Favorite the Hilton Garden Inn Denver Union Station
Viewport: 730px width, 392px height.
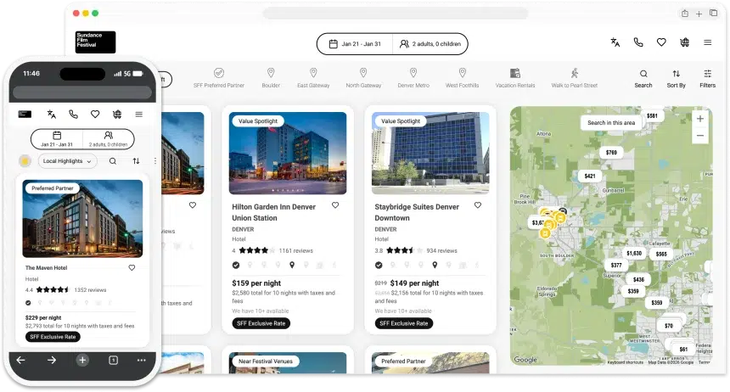(335, 204)
